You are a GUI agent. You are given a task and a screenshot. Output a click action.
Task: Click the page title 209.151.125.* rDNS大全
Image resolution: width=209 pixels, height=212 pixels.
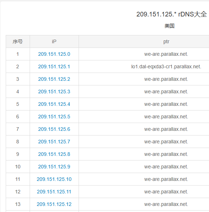(x=171, y=14)
